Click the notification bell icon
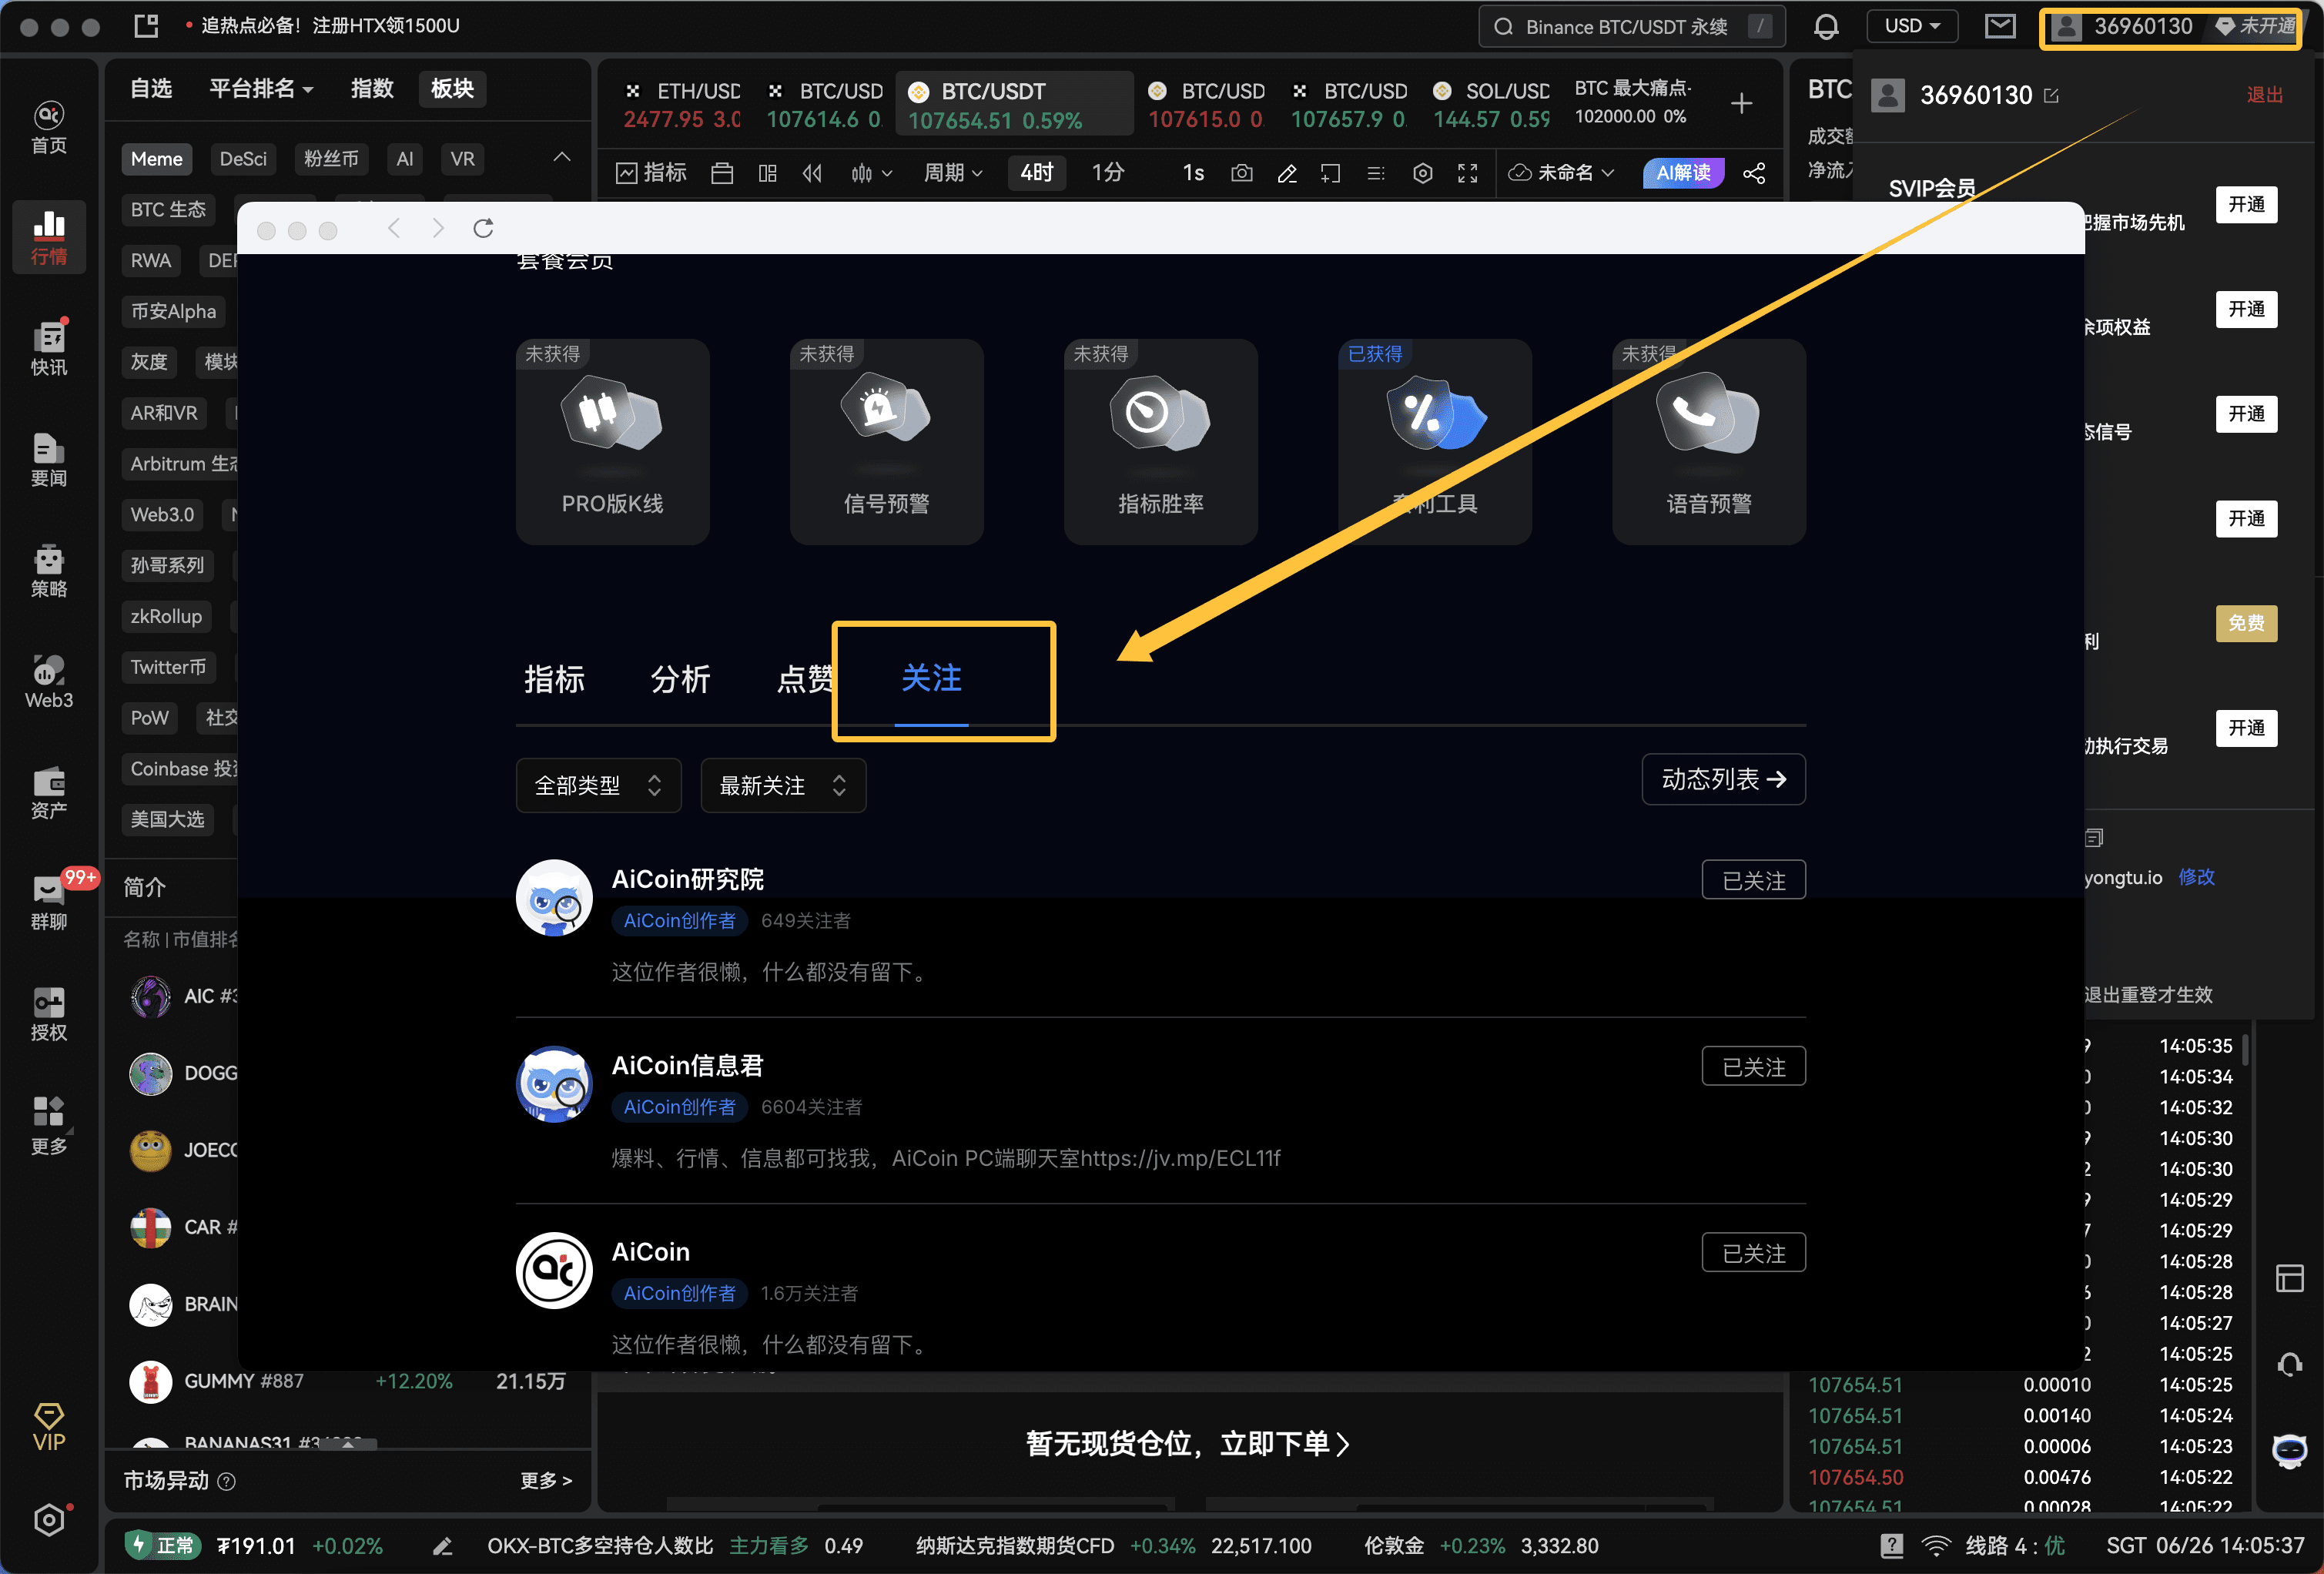Screen dimensions: 2324x1574 click(x=1826, y=27)
